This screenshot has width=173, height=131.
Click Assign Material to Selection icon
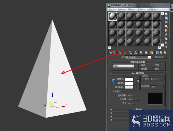point(120,53)
